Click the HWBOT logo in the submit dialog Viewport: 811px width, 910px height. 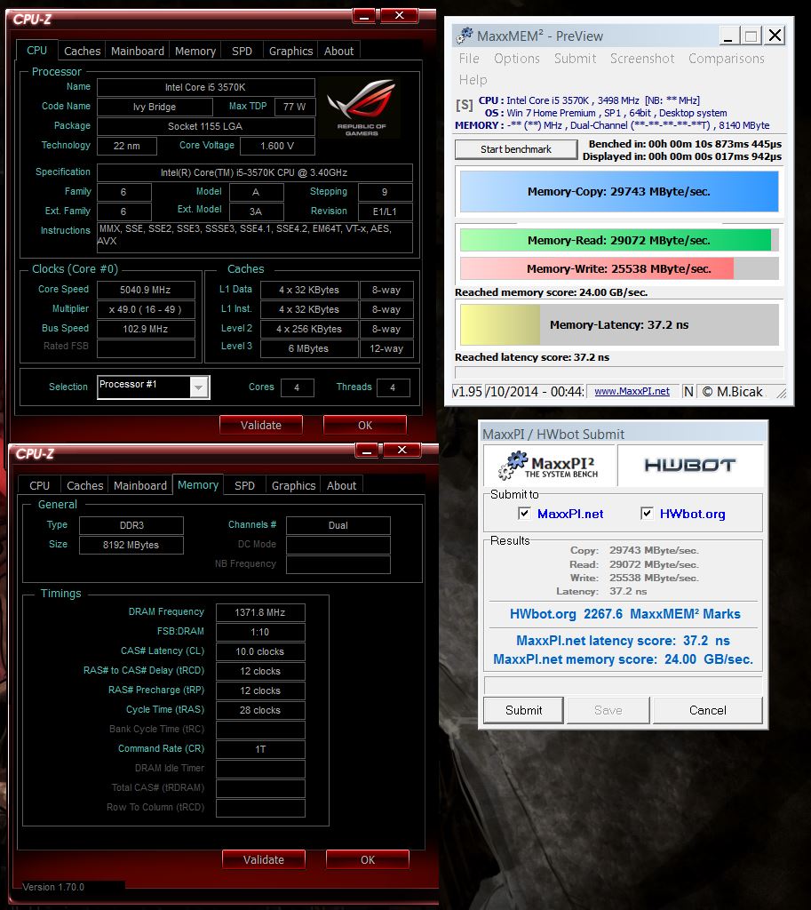(690, 466)
